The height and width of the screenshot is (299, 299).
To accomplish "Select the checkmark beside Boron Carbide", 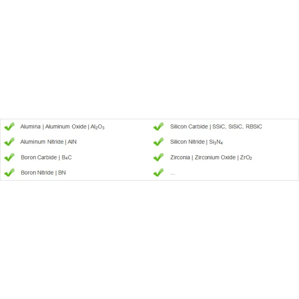I will (9, 157).
